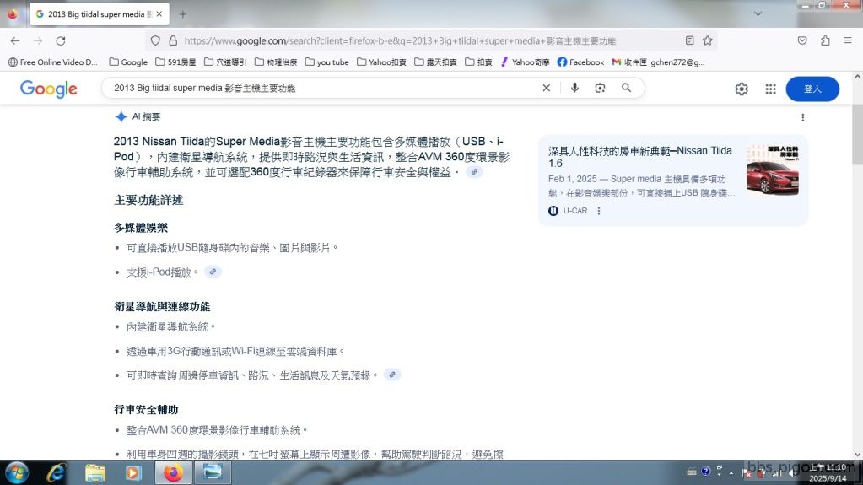Show site security padlock info
The width and height of the screenshot is (863, 485).
pos(173,40)
